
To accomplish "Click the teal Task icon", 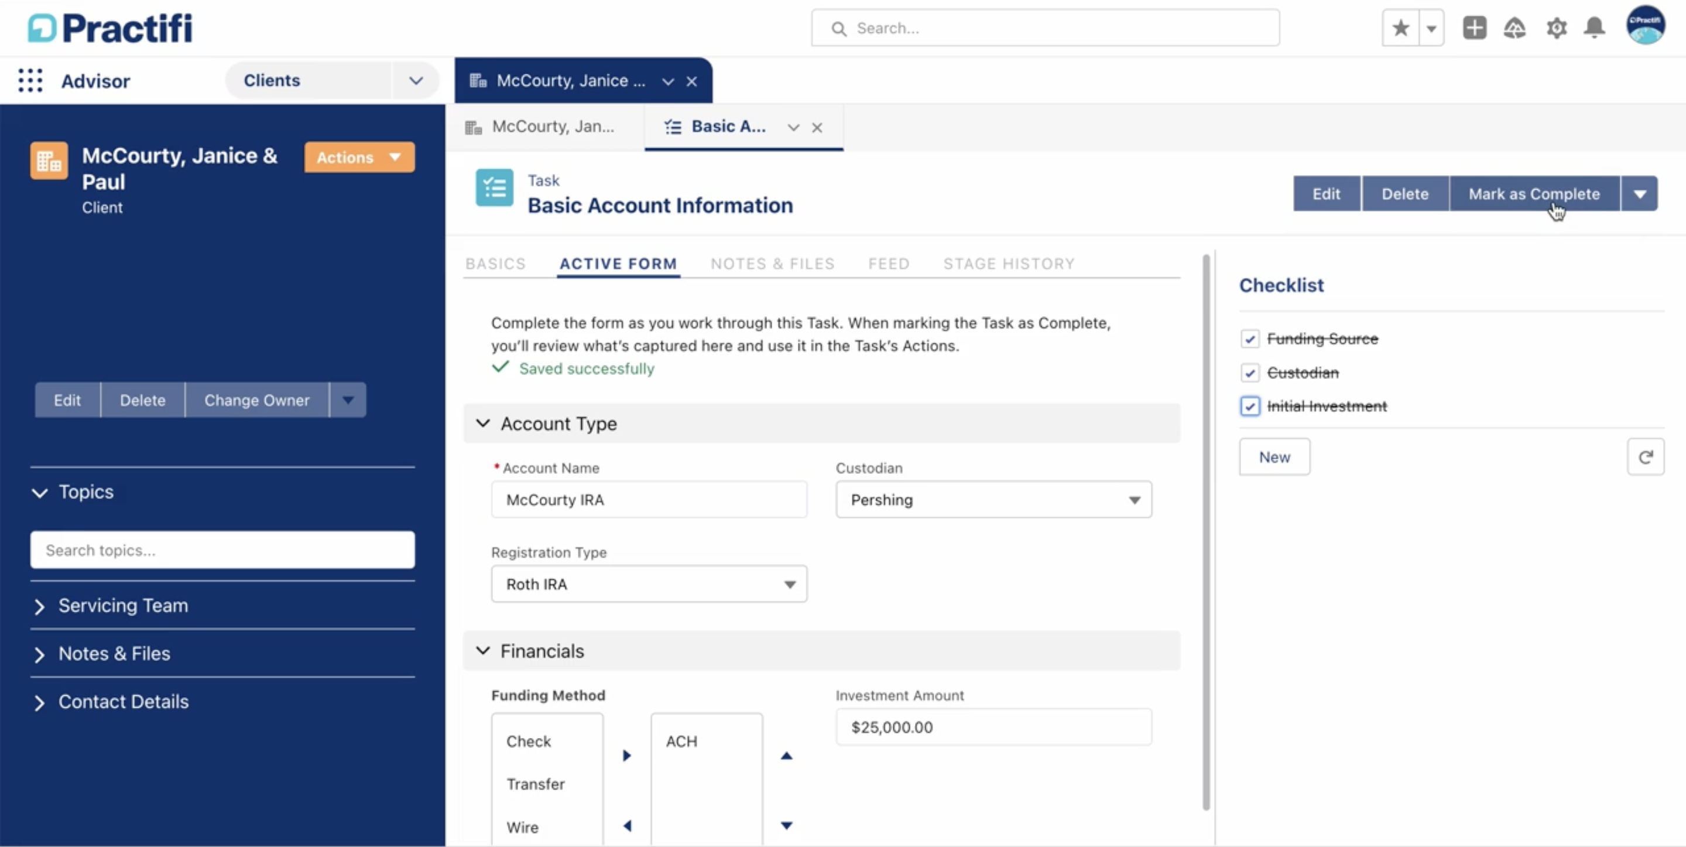I will (495, 188).
